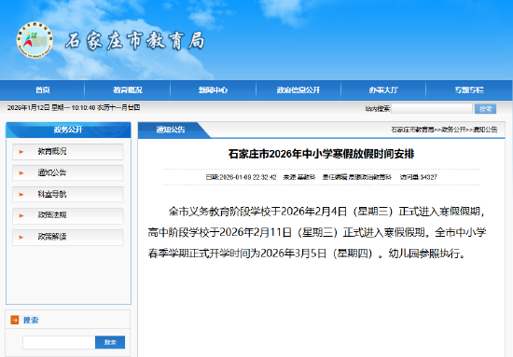Open the 首页 navigation item
This screenshot has height=357, width=513.
point(43,89)
